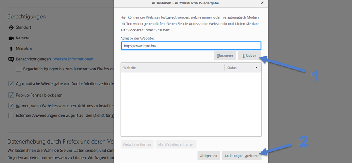Image resolution: width=352 pixels, height=163 pixels.
Task: Uncheck Pop-up-Fenster blockieren checkbox
Action: click(x=11, y=95)
